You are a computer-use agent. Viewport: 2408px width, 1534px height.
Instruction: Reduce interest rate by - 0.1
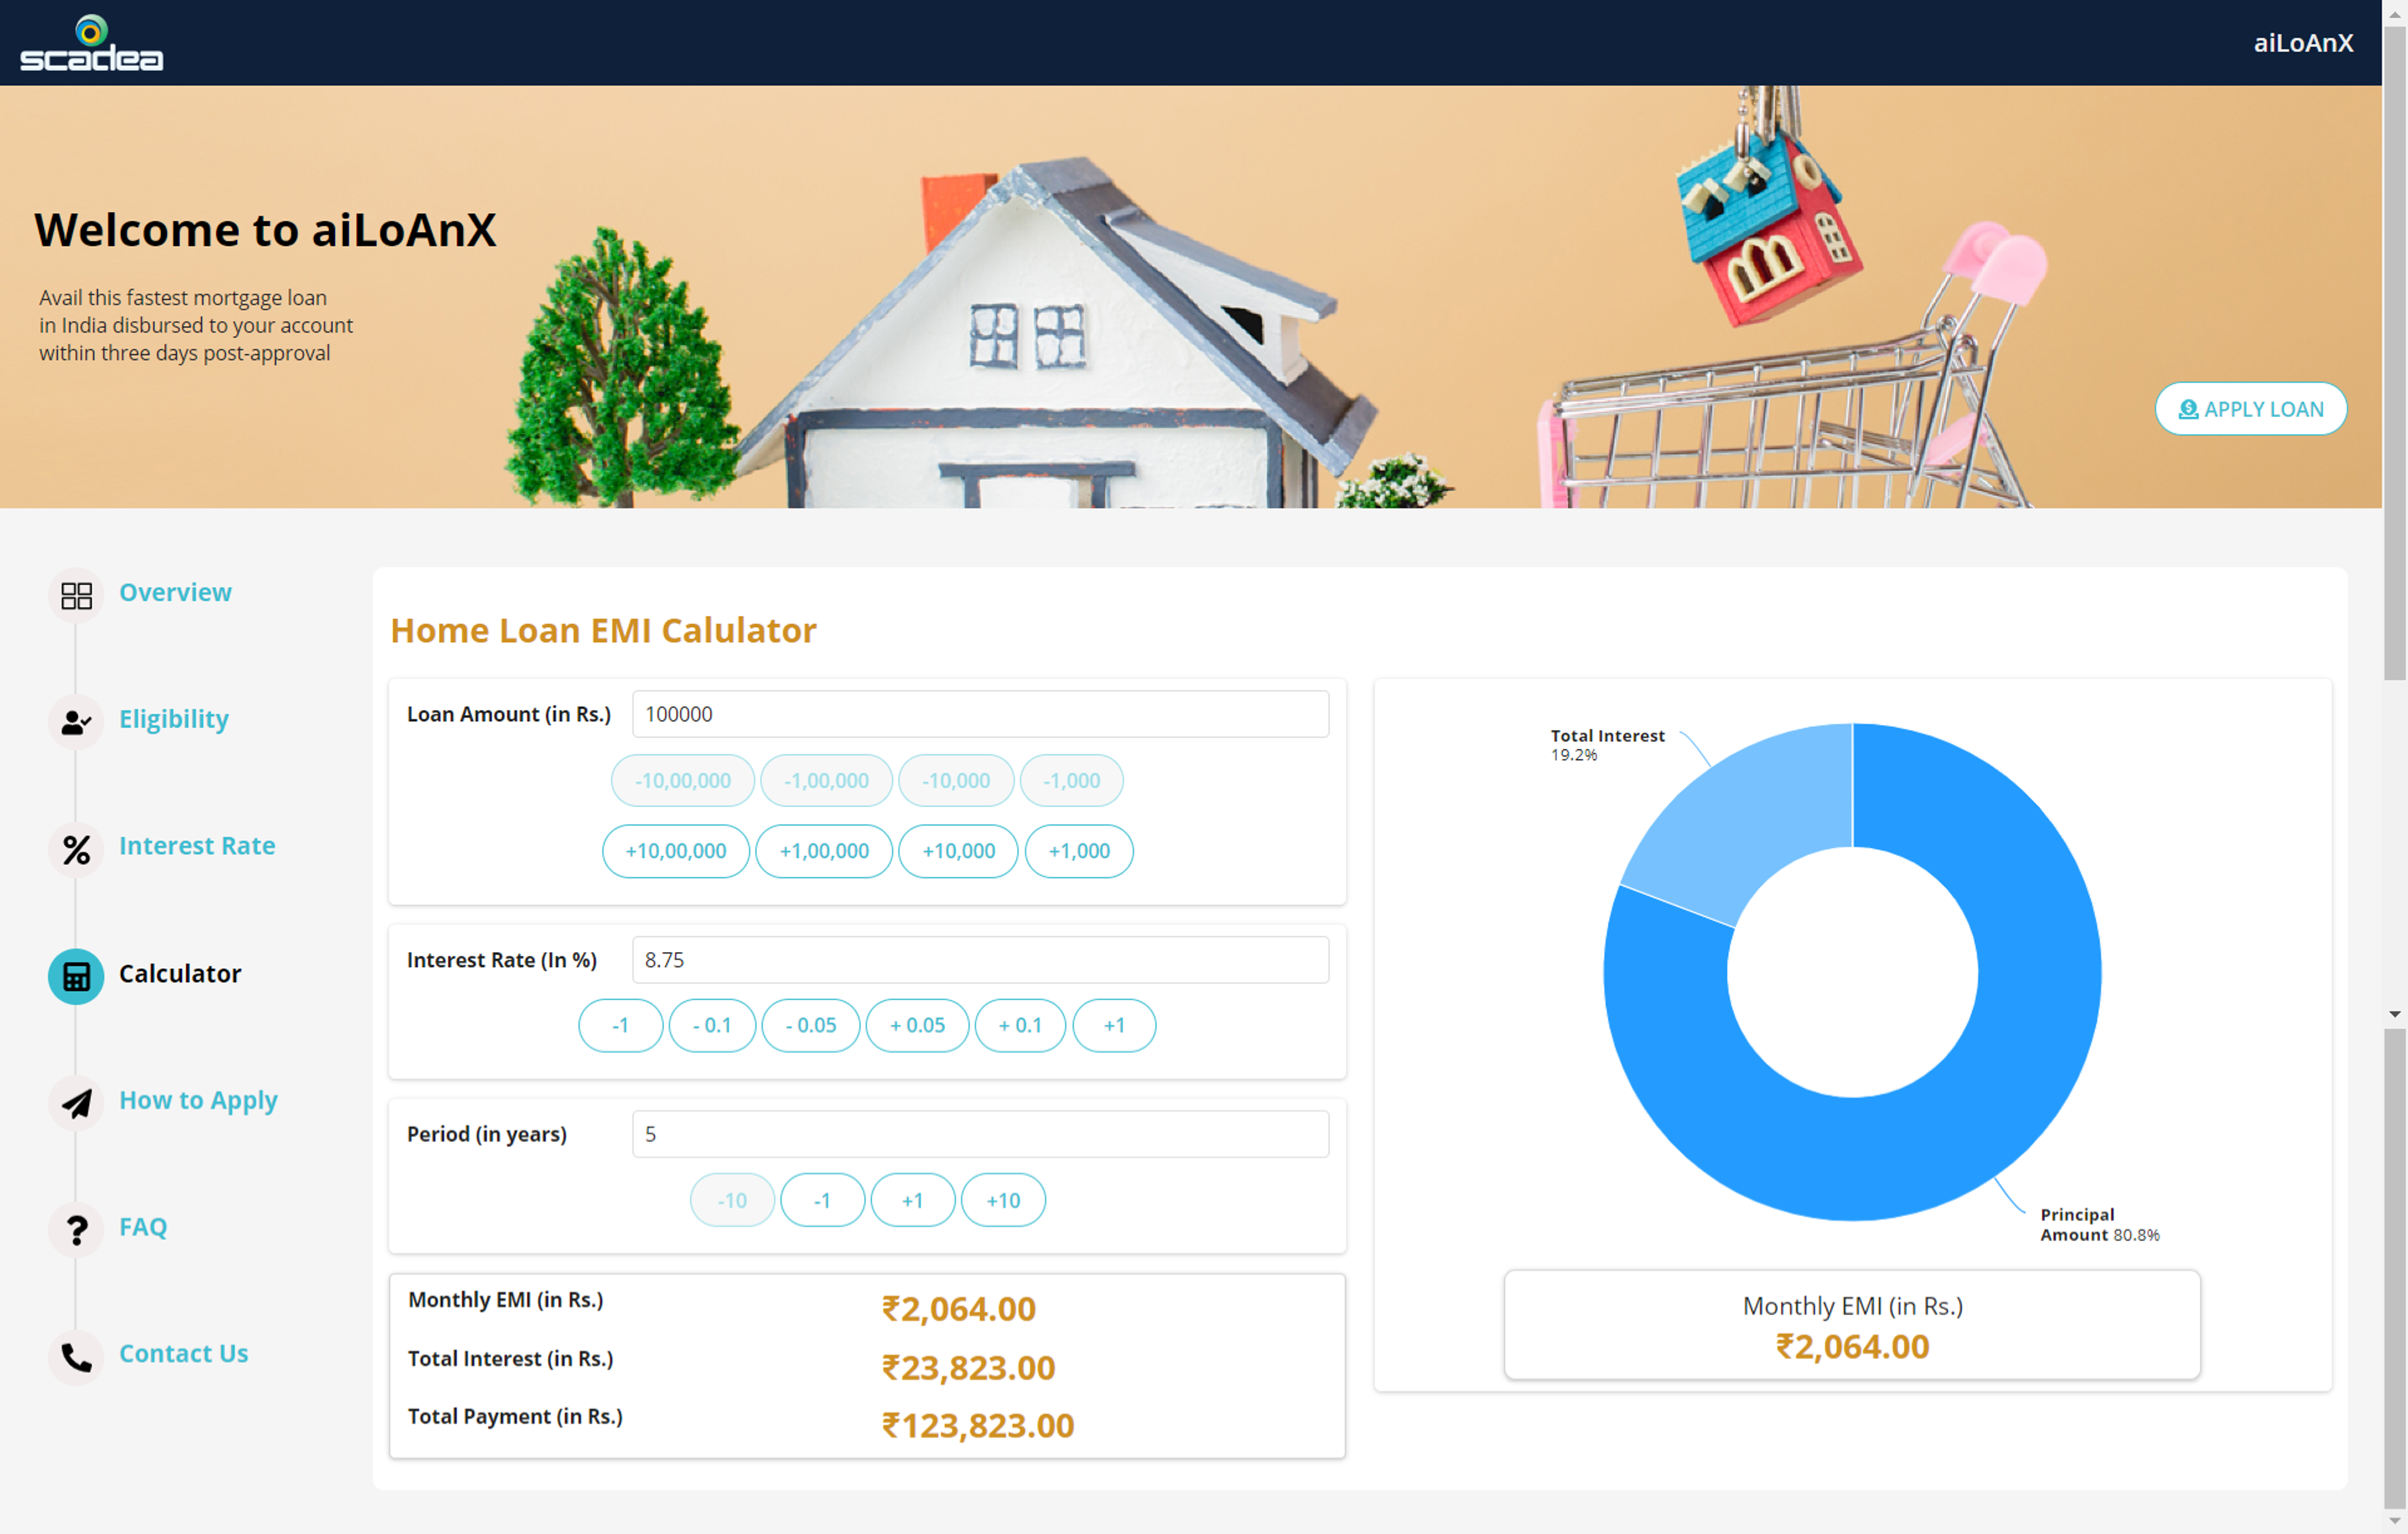click(712, 1025)
